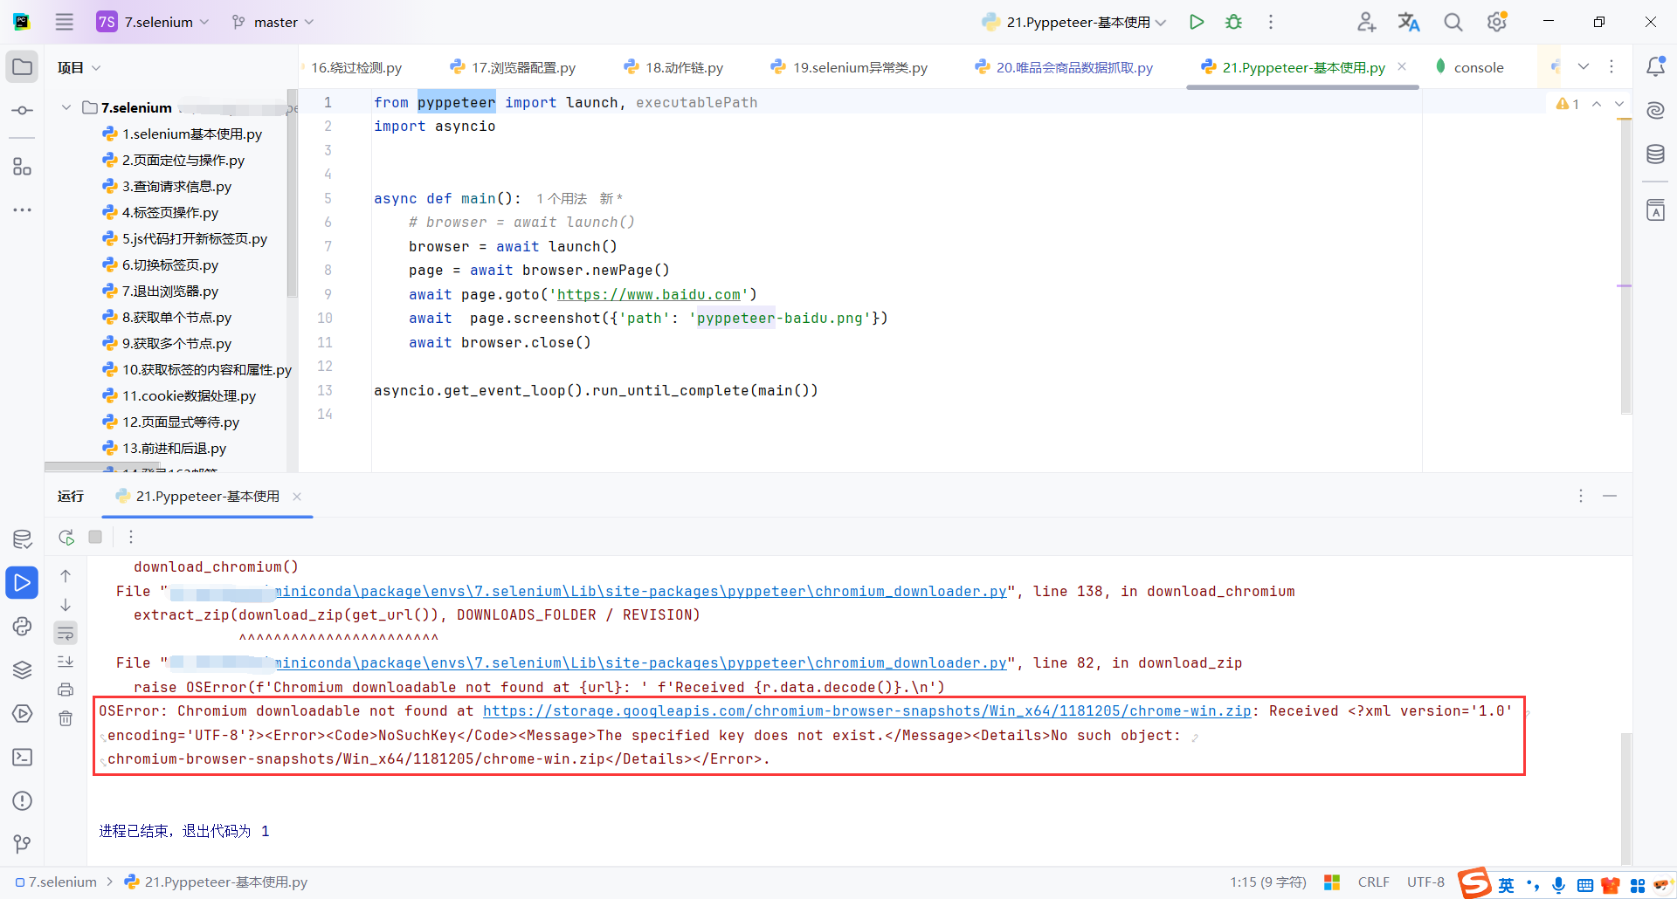Click the editor vertical scrollbar
Image resolution: width=1677 pixels, height=899 pixels.
(1625, 266)
